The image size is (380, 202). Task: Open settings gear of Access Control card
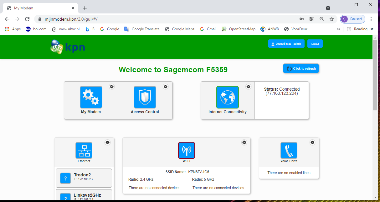pos(166,87)
